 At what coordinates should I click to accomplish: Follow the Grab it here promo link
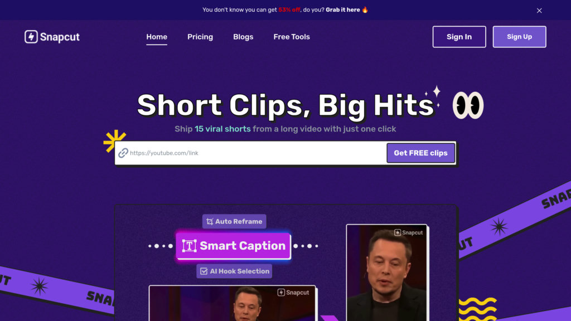tap(343, 10)
